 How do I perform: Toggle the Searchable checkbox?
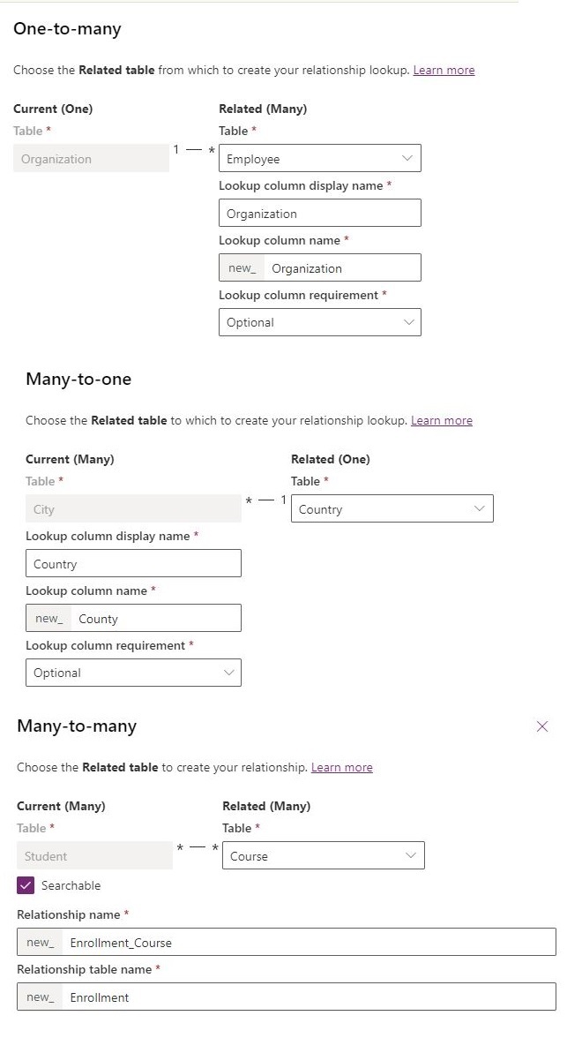[x=26, y=885]
